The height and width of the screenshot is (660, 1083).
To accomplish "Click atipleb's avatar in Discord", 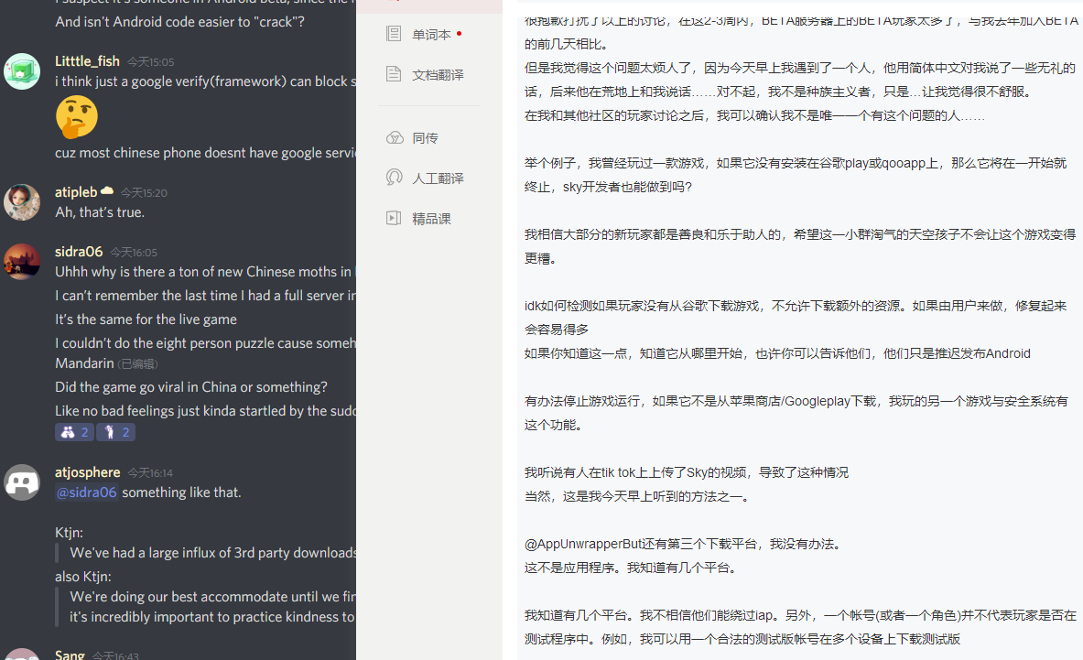I will (22, 202).
